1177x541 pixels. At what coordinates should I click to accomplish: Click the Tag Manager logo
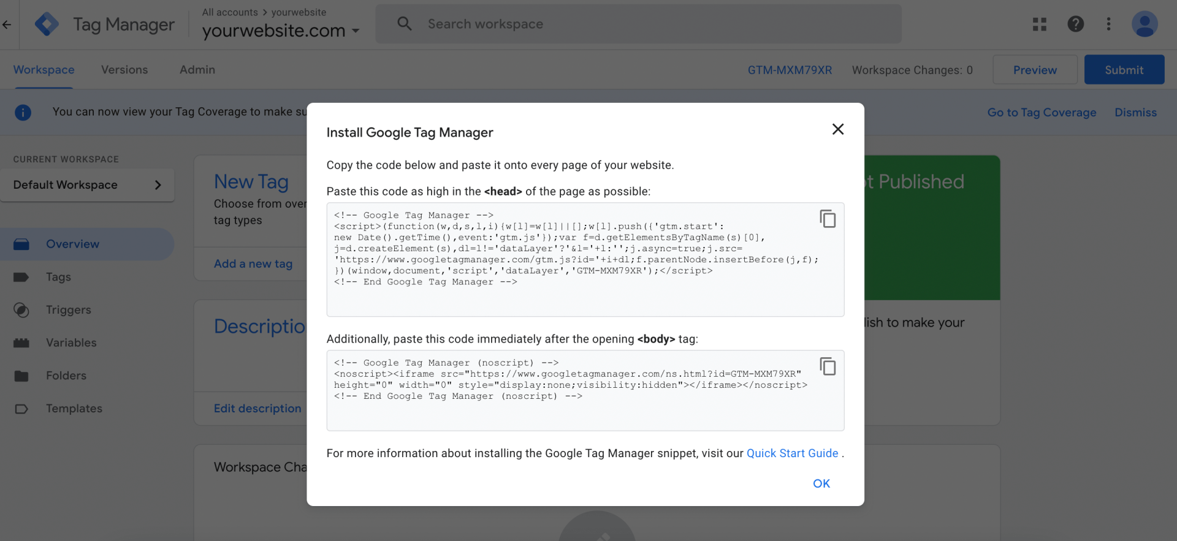pos(47,25)
